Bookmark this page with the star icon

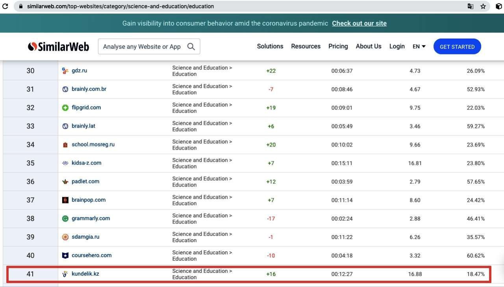(483, 6)
